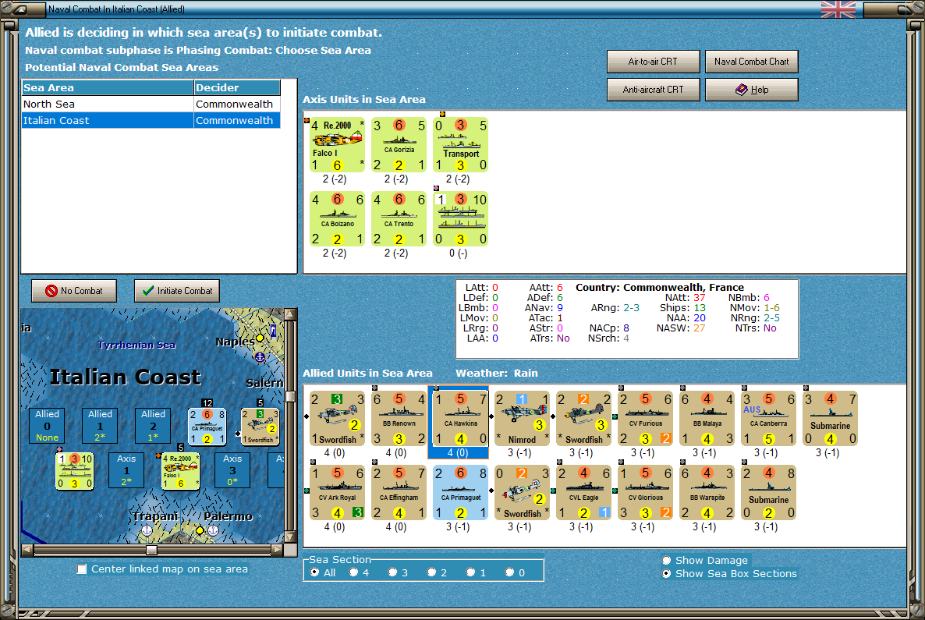The height and width of the screenshot is (620, 925).
Task: Click the Sea Area column header
Action: pyautogui.click(x=108, y=88)
